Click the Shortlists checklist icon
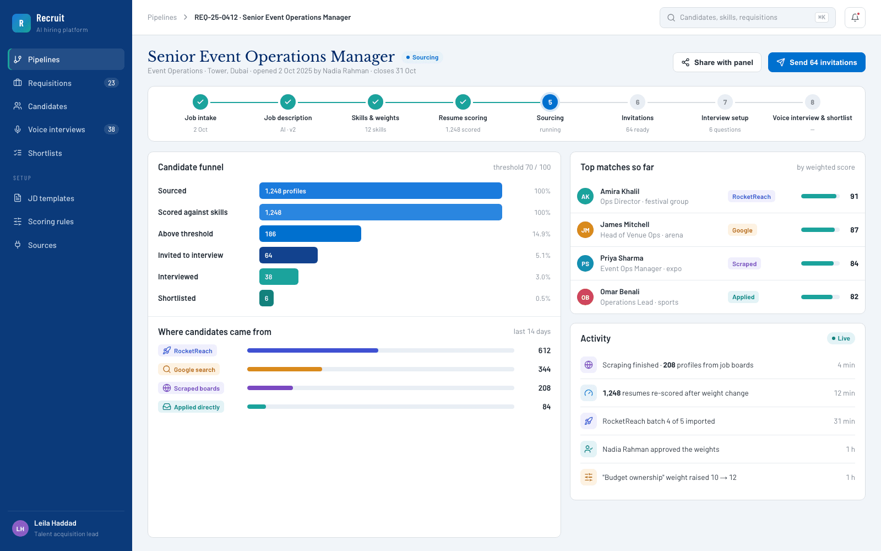 click(x=18, y=153)
